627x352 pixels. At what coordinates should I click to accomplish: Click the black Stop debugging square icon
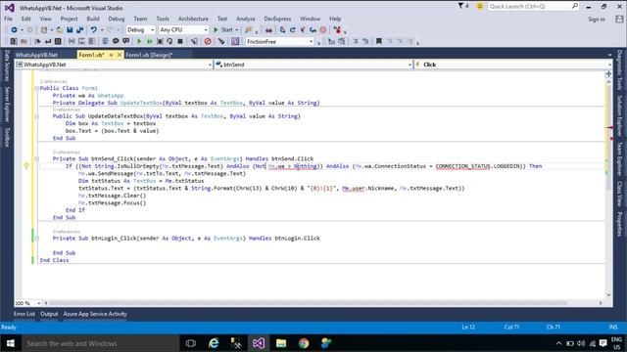coord(180,41)
